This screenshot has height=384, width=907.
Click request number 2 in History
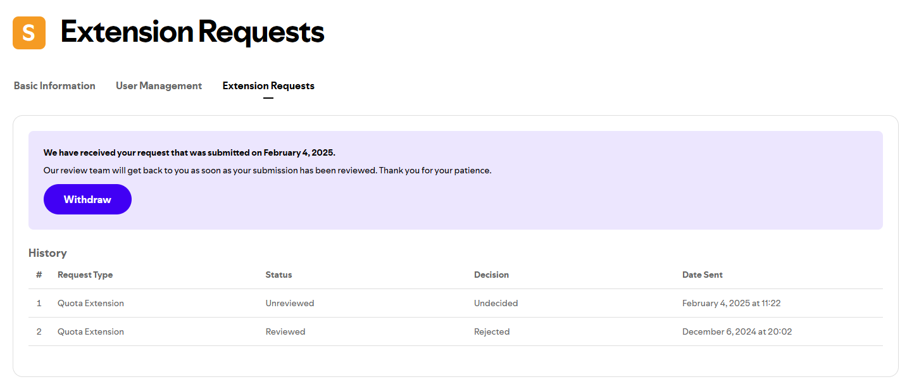click(x=39, y=331)
